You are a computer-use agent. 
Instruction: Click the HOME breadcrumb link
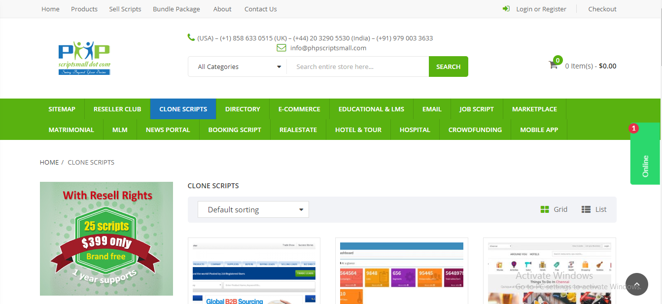(49, 162)
